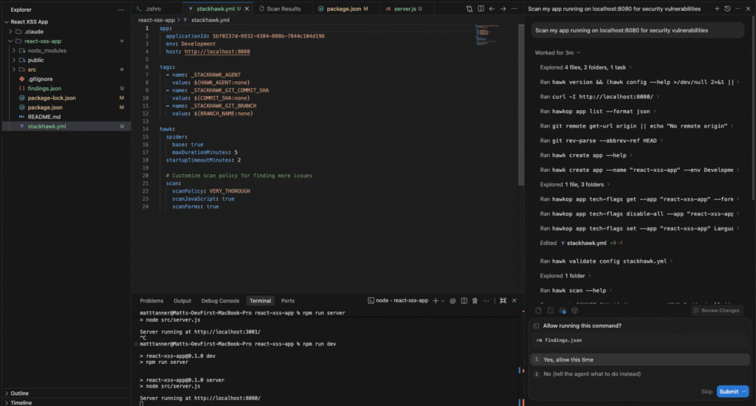Click the README.md markdown file icon
The image size is (756, 406).
[21, 117]
